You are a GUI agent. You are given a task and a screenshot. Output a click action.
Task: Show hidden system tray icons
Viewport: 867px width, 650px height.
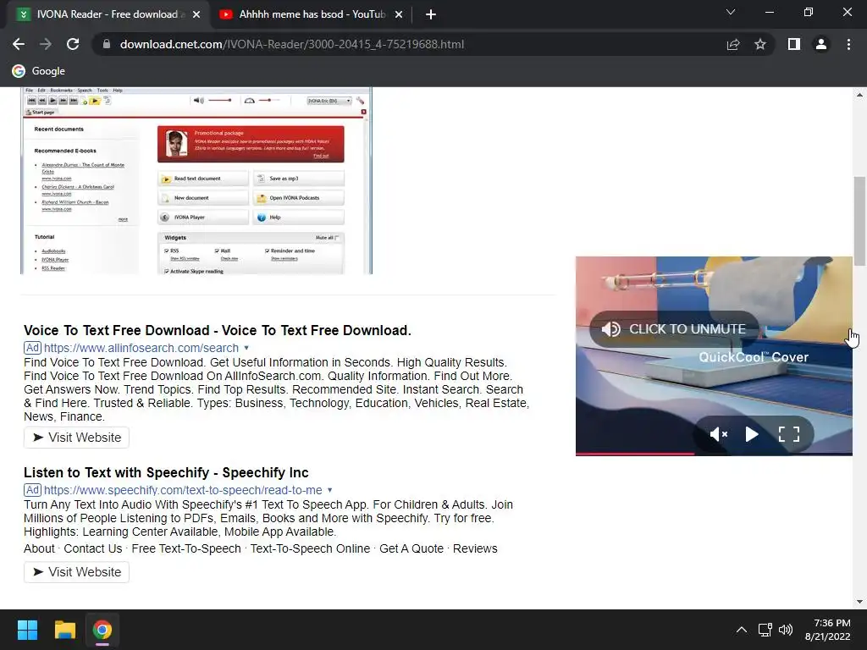pos(742,630)
